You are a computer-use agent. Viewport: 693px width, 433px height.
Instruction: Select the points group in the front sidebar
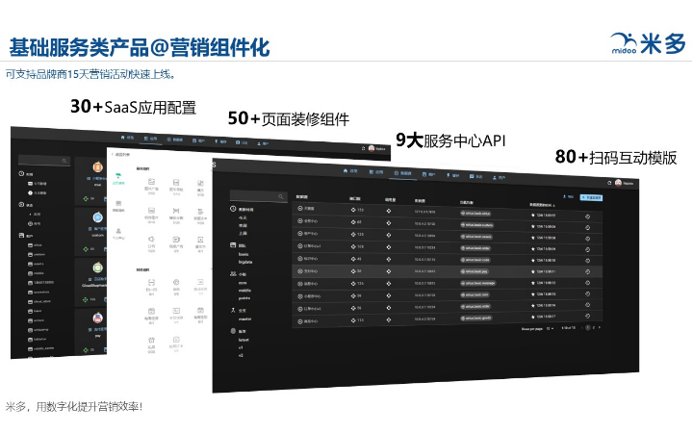click(244, 298)
